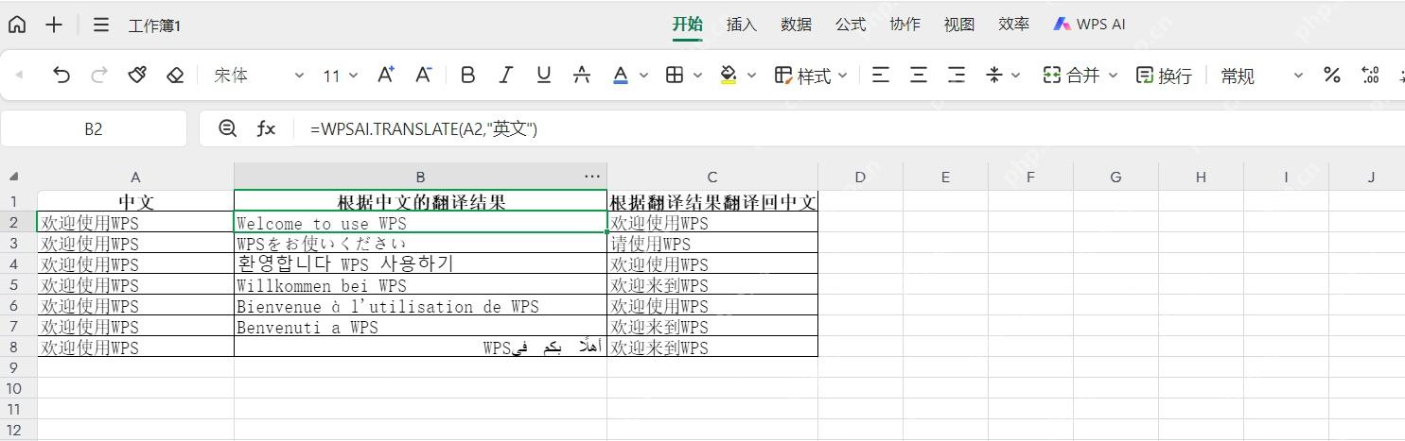Select cell 'Welcome to use WPS'
This screenshot has width=1405, height=441.
[x=420, y=222]
